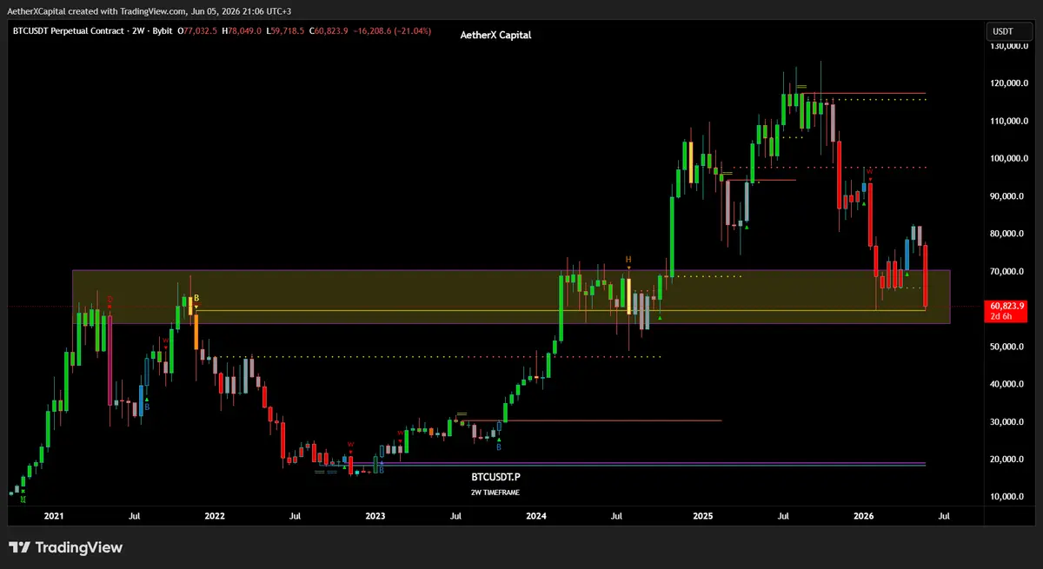
Task: Click the 2026 label on time axis
Action: [863, 516]
